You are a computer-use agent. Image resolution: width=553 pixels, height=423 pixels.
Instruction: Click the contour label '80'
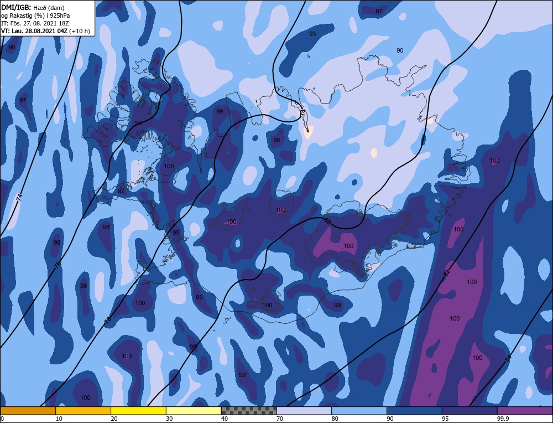coord(327,221)
